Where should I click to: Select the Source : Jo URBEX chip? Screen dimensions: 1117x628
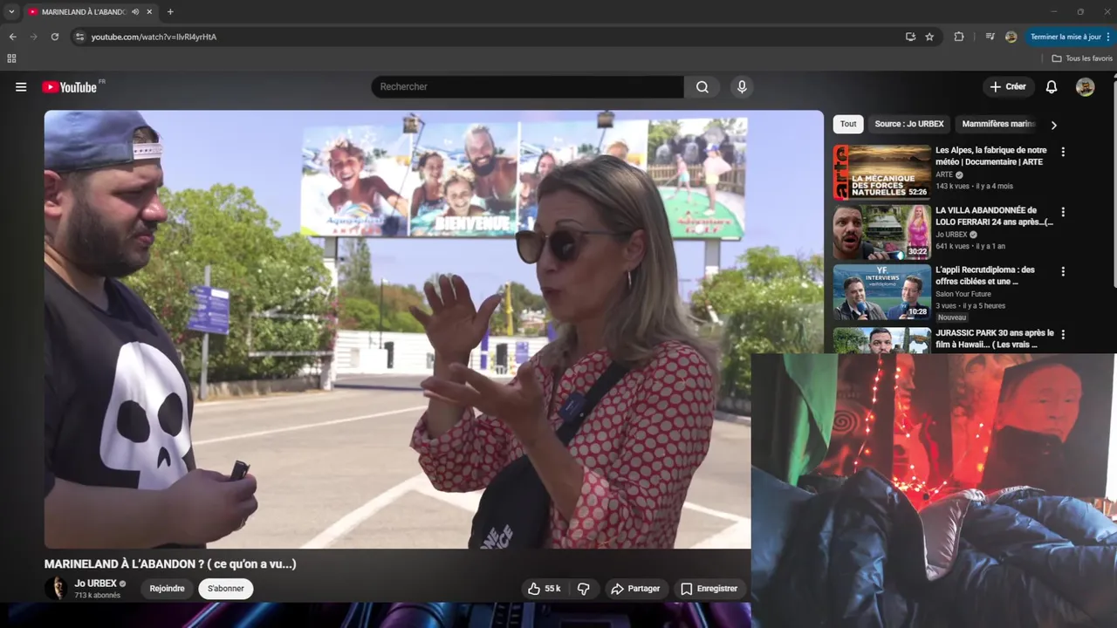909,124
